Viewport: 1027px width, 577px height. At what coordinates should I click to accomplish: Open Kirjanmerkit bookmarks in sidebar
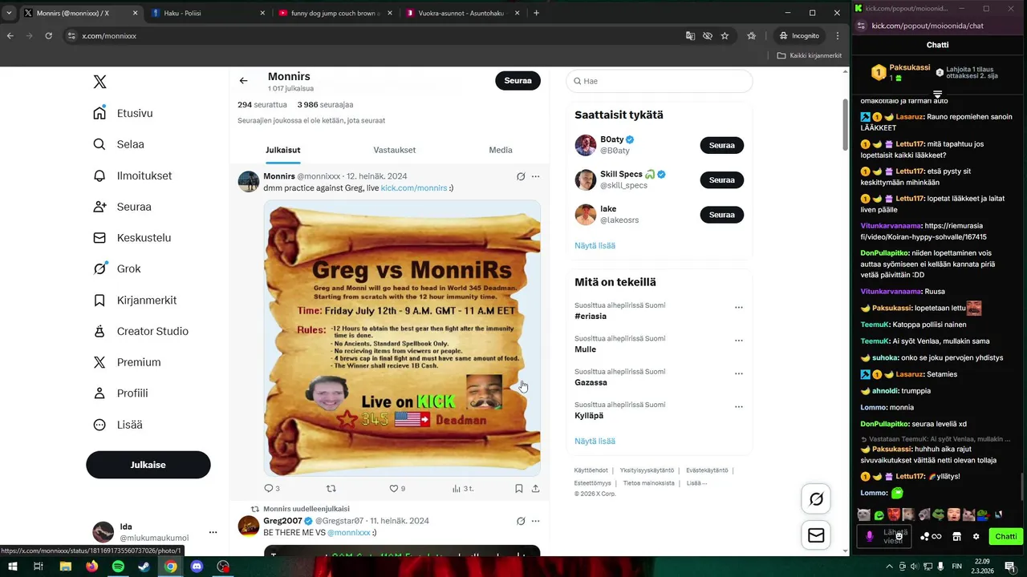tap(135, 300)
